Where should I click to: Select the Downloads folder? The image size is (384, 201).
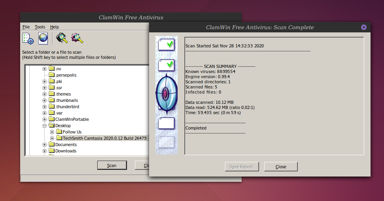click(x=66, y=151)
